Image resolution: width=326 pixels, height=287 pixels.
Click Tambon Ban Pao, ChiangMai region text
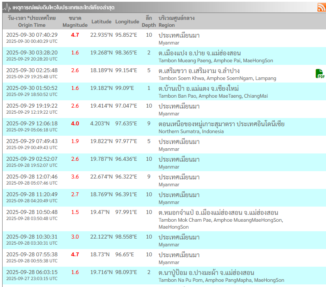[213, 96]
